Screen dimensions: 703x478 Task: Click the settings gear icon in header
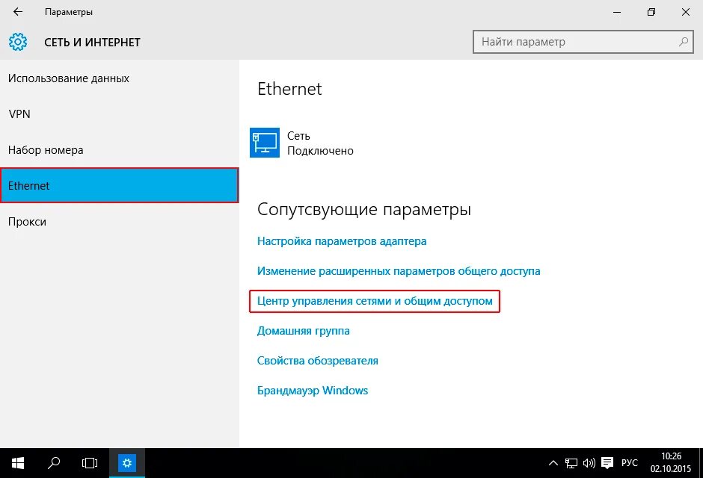tap(18, 42)
